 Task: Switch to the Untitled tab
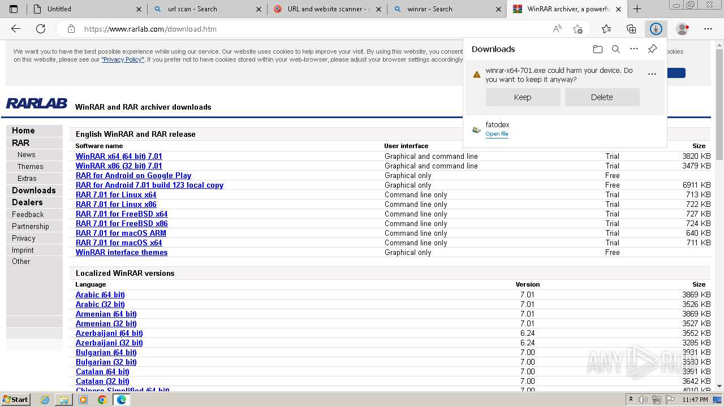coord(87,9)
